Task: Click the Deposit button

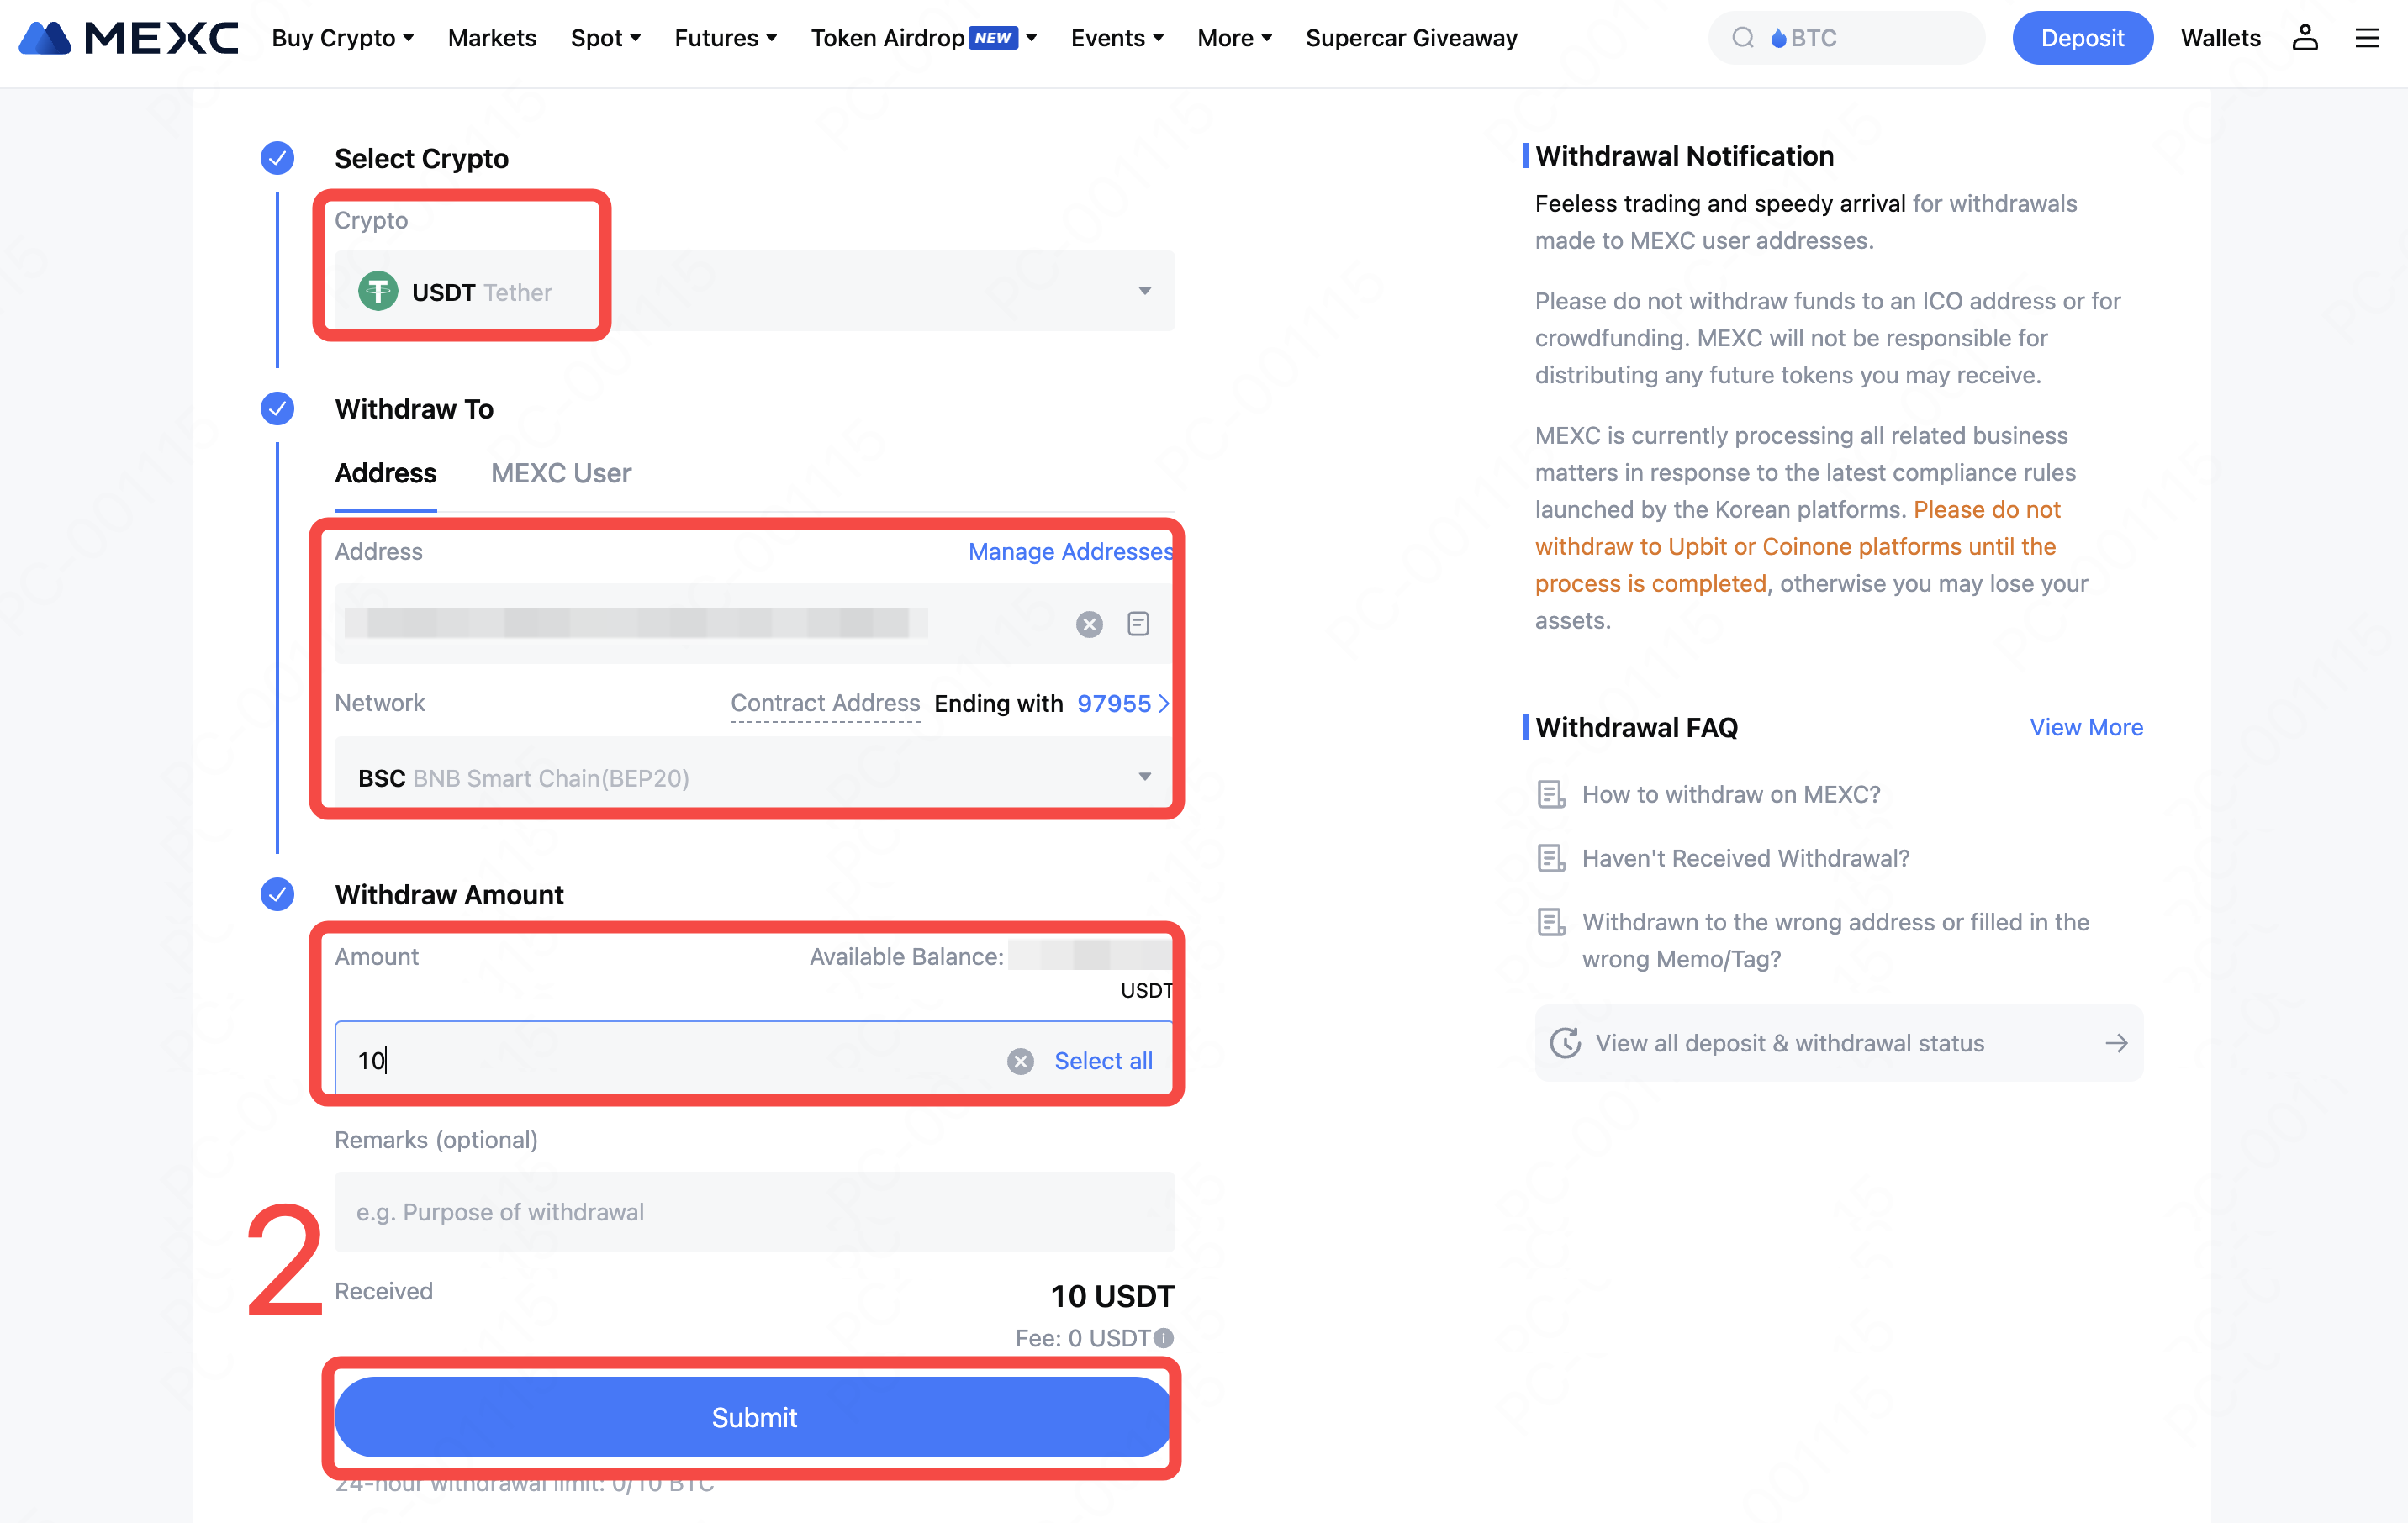Action: pos(2082,38)
